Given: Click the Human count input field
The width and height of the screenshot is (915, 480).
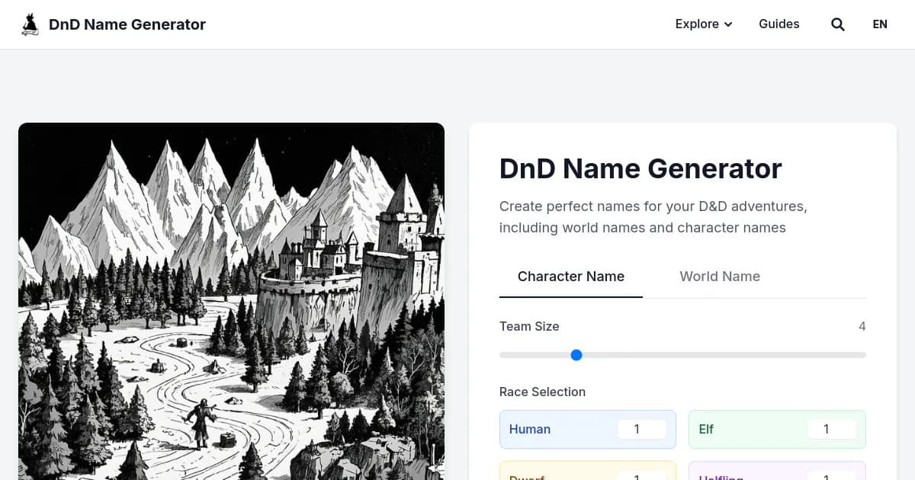Looking at the screenshot, I should pyautogui.click(x=643, y=429).
